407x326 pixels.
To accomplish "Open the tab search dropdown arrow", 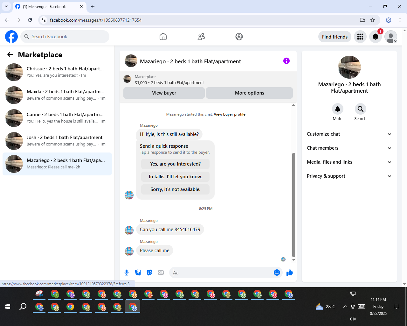I will click(x=6, y=6).
